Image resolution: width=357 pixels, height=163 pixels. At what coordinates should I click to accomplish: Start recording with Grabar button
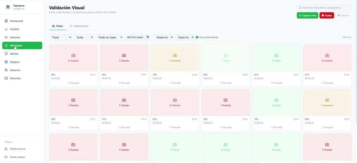click(x=327, y=15)
